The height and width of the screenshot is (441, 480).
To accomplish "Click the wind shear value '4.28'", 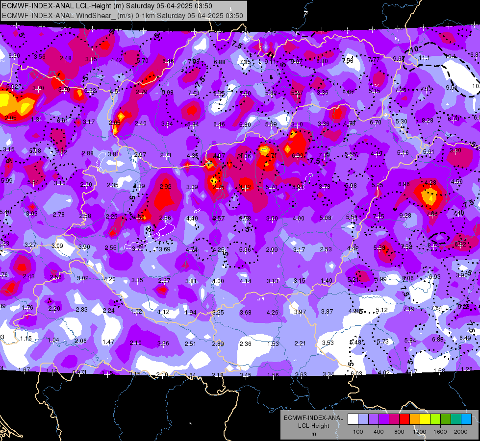I will [430, 183].
